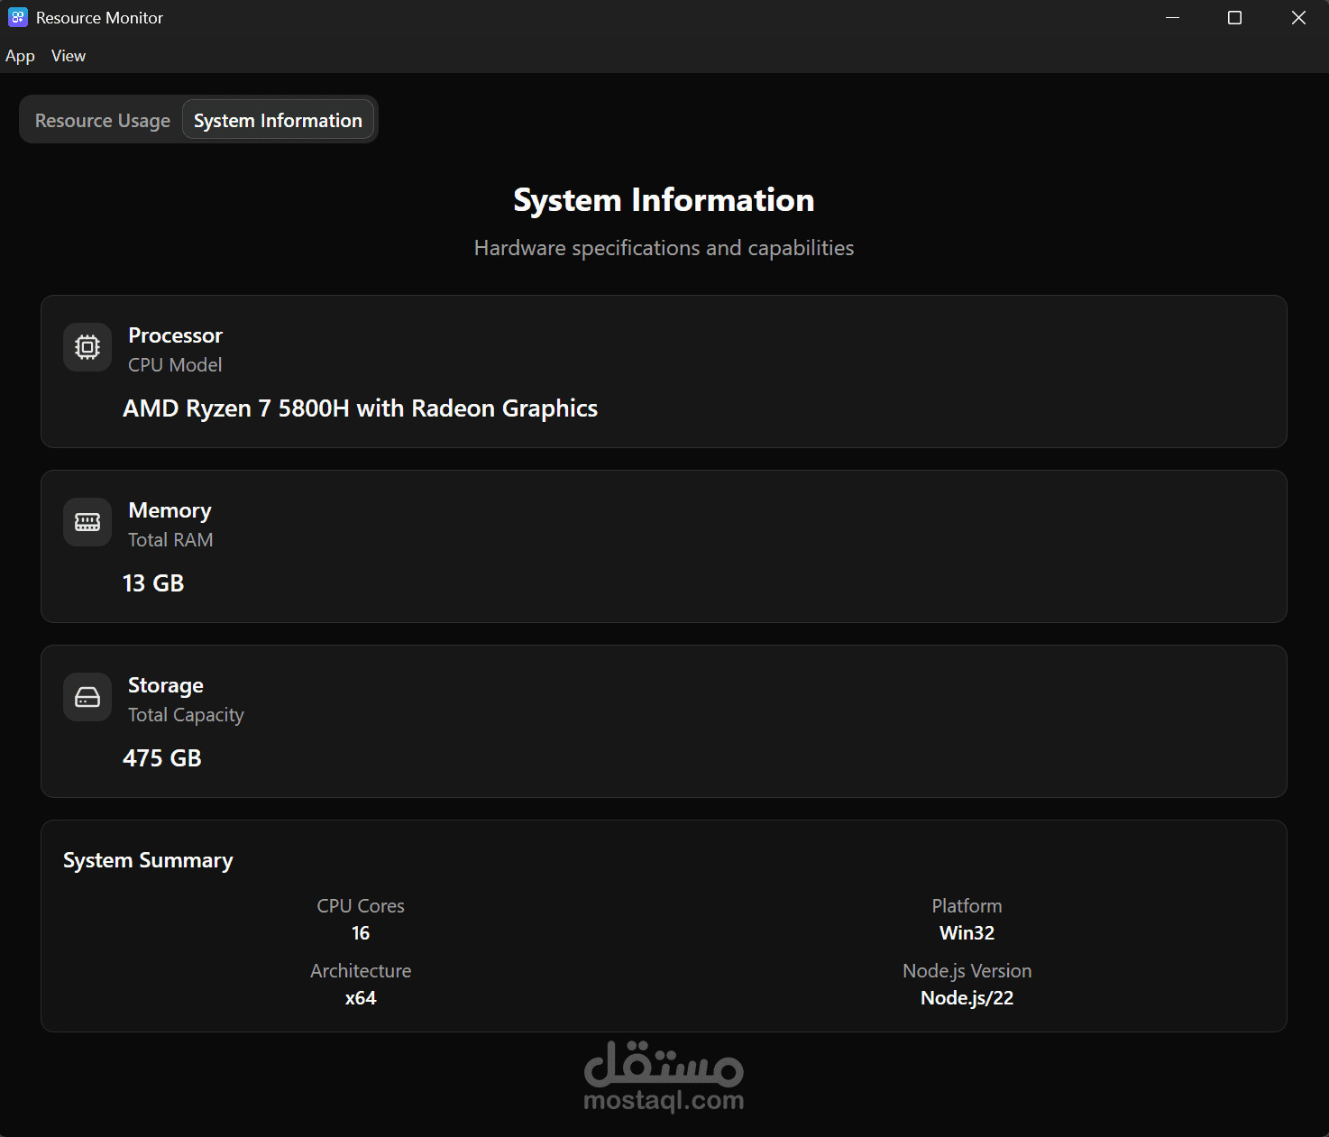Click the Storage card title
This screenshot has height=1137, width=1329.
166,685
